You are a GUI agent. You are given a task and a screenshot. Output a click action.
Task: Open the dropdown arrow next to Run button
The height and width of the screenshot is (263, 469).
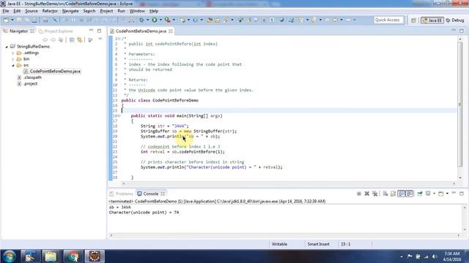pyautogui.click(x=160, y=20)
